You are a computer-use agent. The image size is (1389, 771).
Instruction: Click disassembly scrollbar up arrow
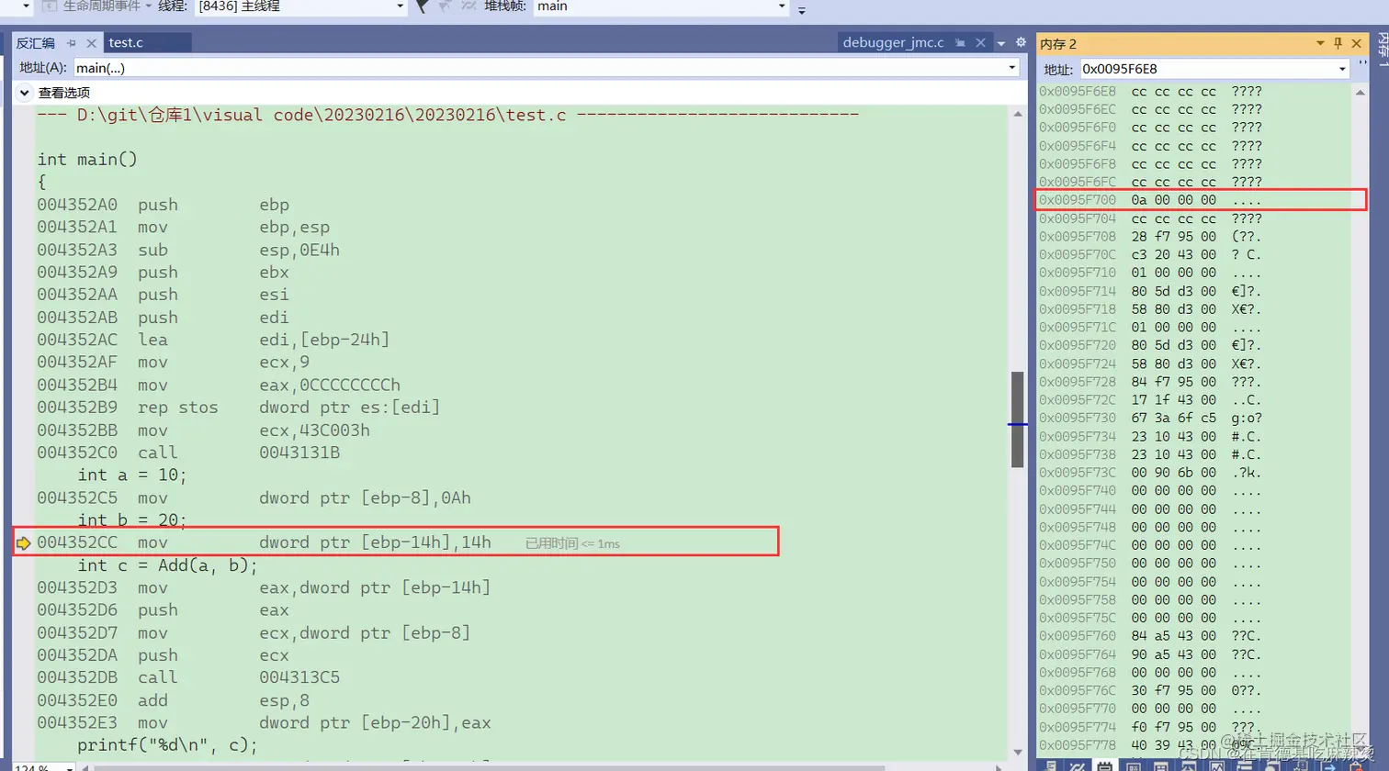click(1018, 114)
